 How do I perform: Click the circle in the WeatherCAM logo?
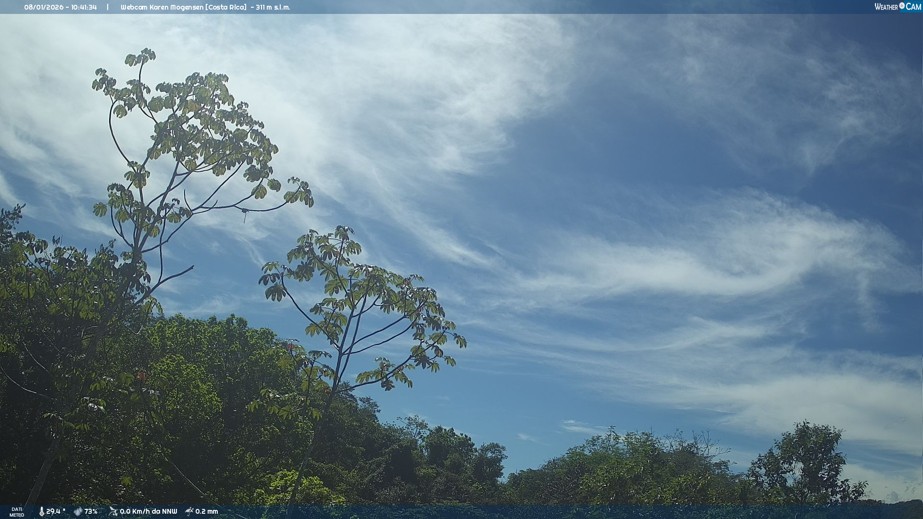[902, 5]
